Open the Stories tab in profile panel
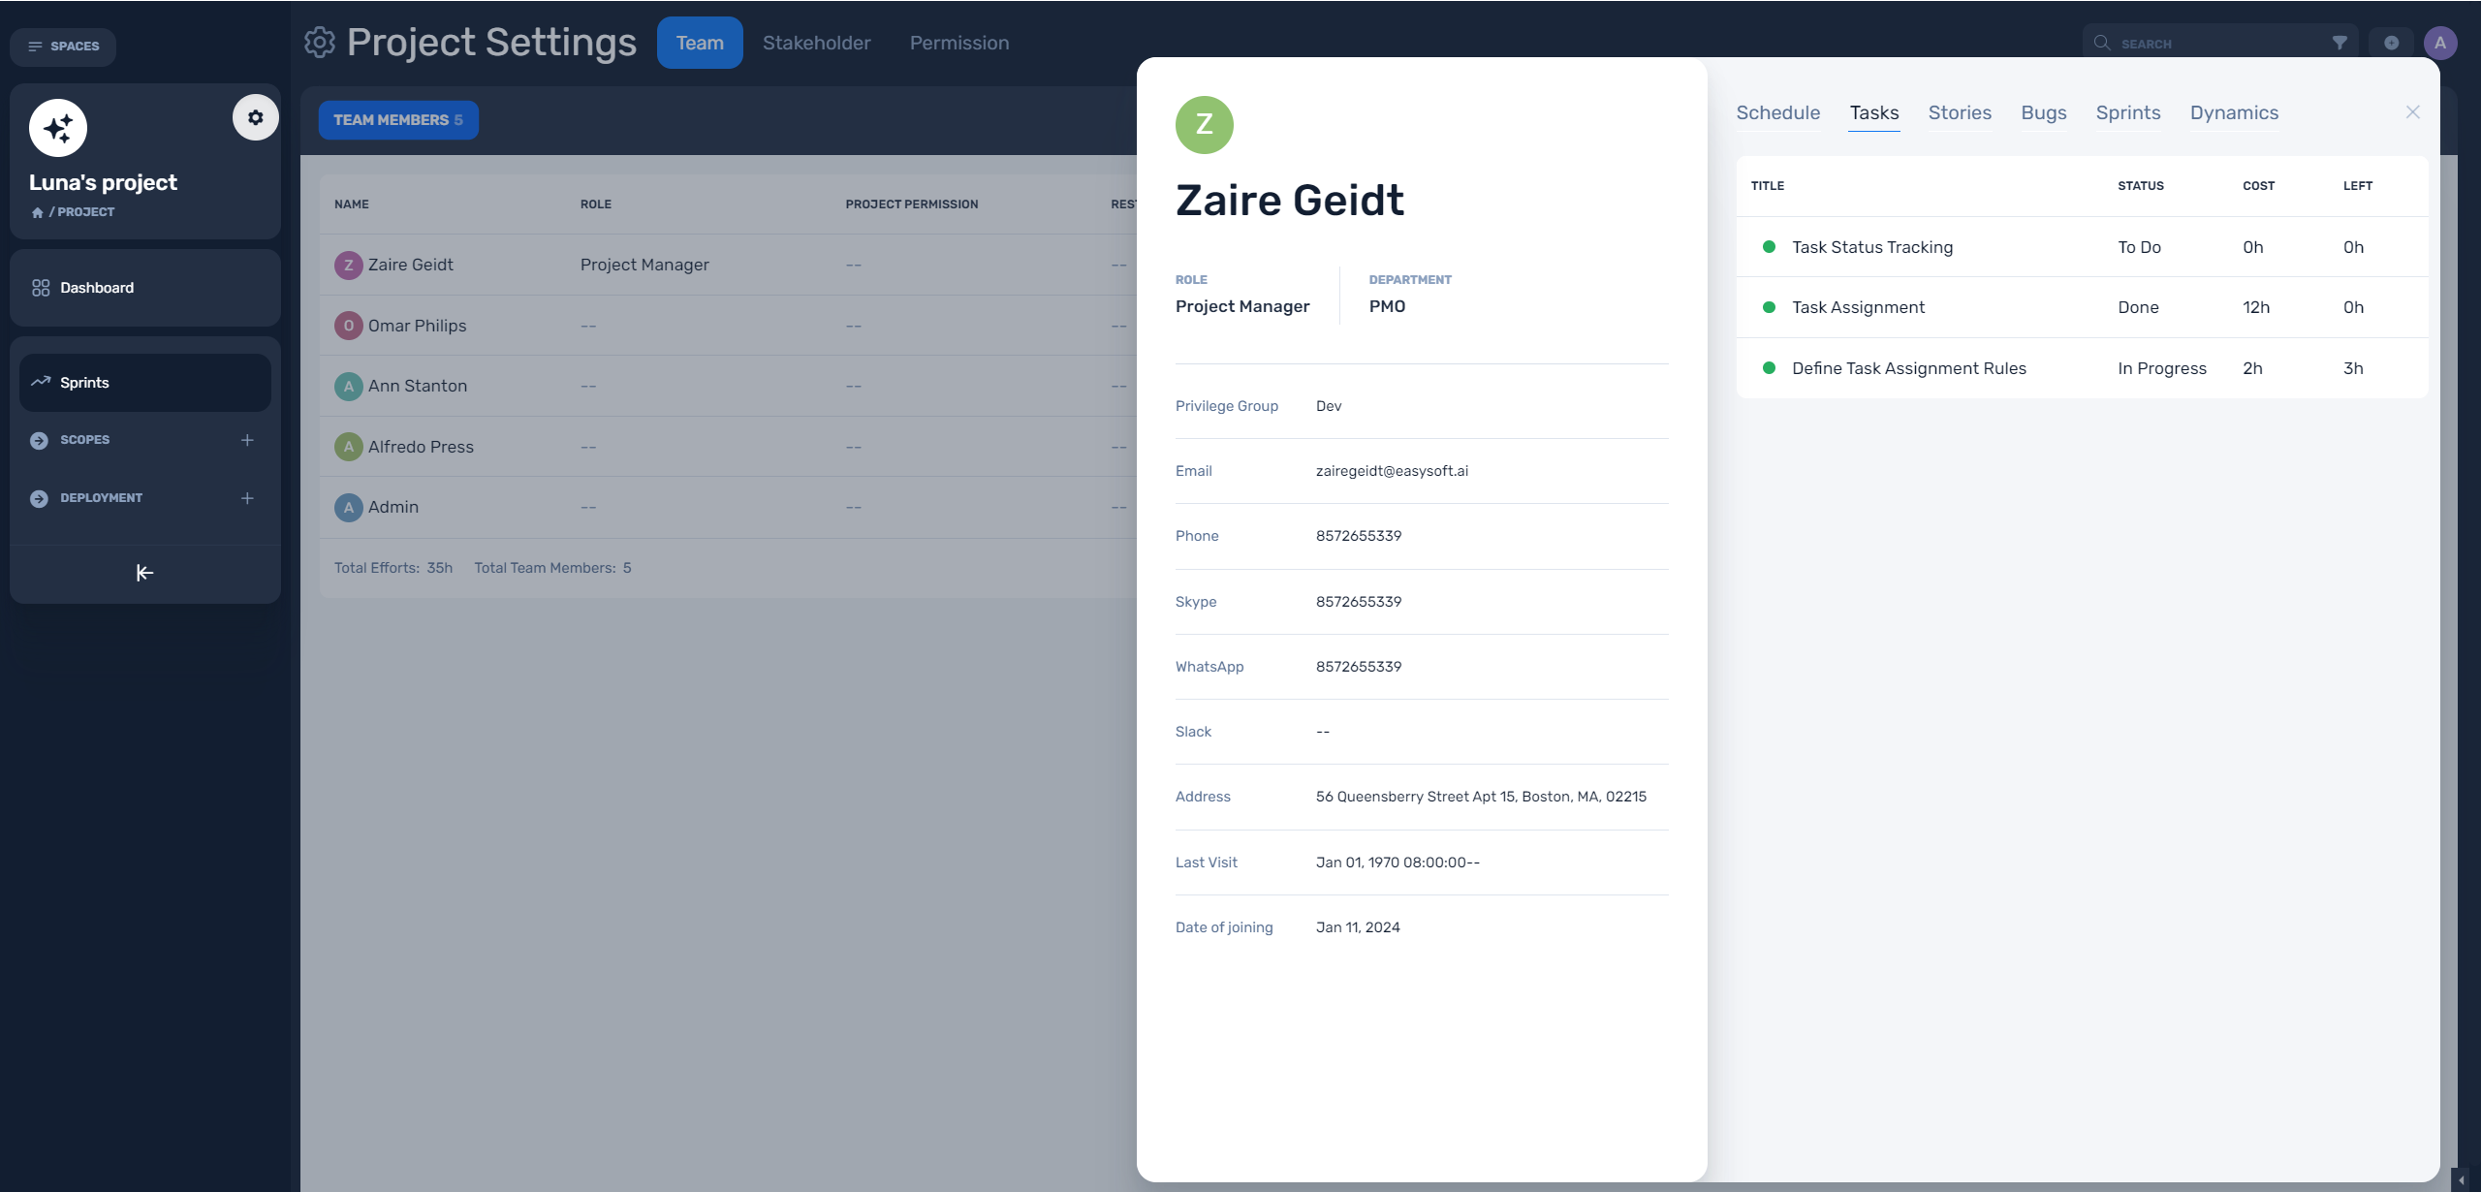Viewport: 2481px width, 1192px height. 1960,112
